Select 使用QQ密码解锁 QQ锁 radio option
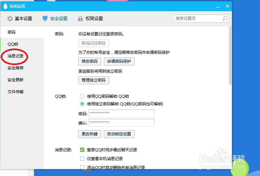260x176 pixels. click(x=82, y=96)
